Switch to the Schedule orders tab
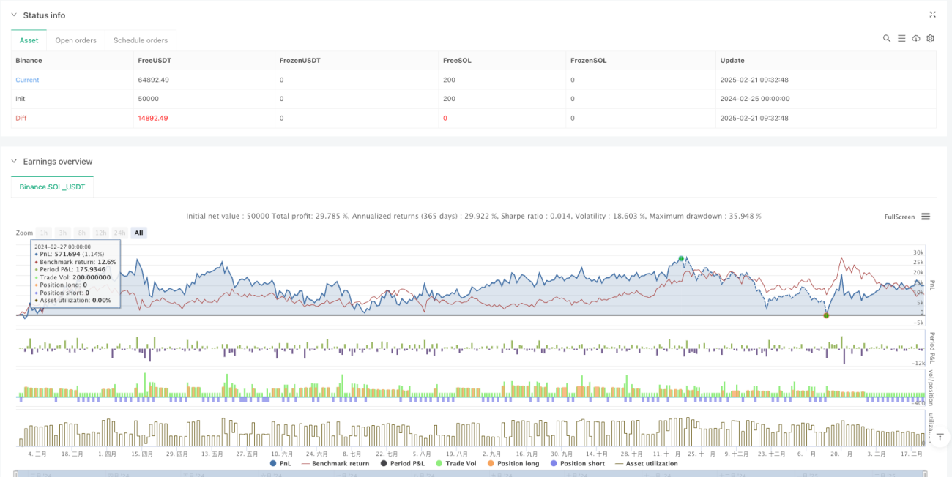Image resolution: width=952 pixels, height=477 pixels. [x=141, y=40]
